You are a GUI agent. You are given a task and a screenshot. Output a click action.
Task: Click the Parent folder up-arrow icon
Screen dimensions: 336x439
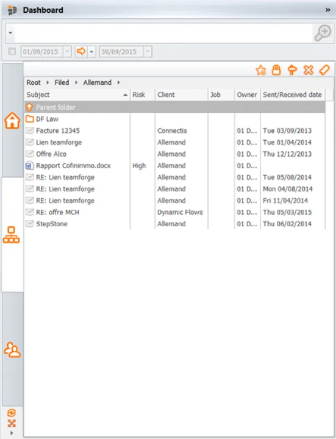click(29, 107)
